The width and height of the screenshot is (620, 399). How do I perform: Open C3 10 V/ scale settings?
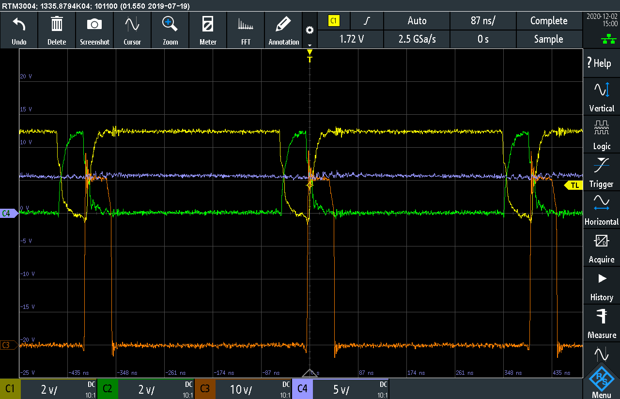coord(254,389)
